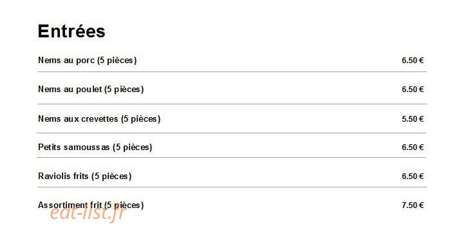Choose Raviolis frits (5 pièces)
474x237 pixels.
(85, 176)
